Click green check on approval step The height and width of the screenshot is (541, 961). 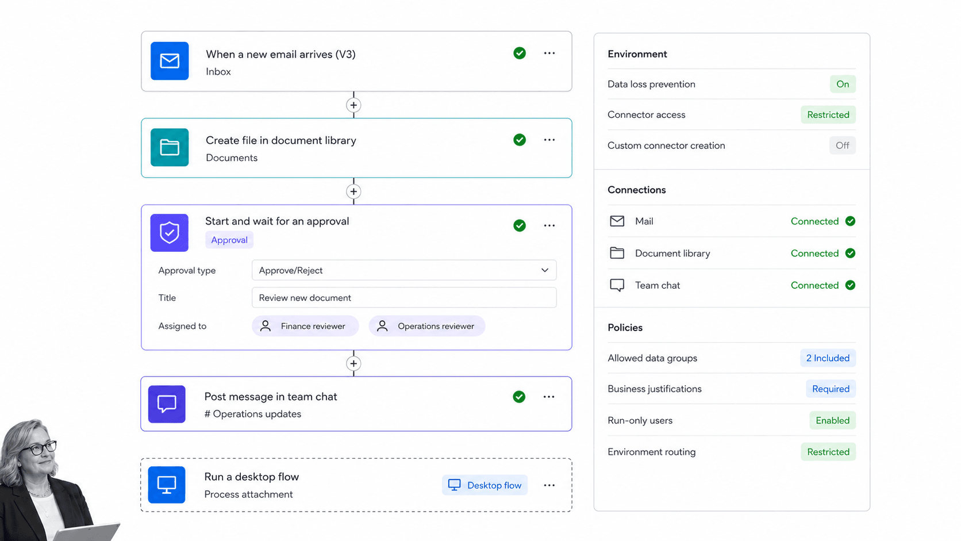tap(520, 225)
